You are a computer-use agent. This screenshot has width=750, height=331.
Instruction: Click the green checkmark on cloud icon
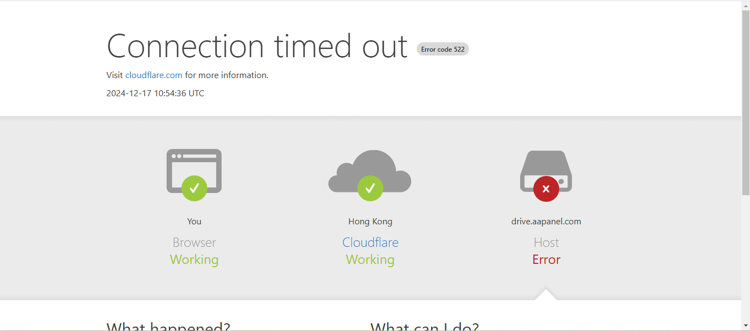click(x=370, y=189)
